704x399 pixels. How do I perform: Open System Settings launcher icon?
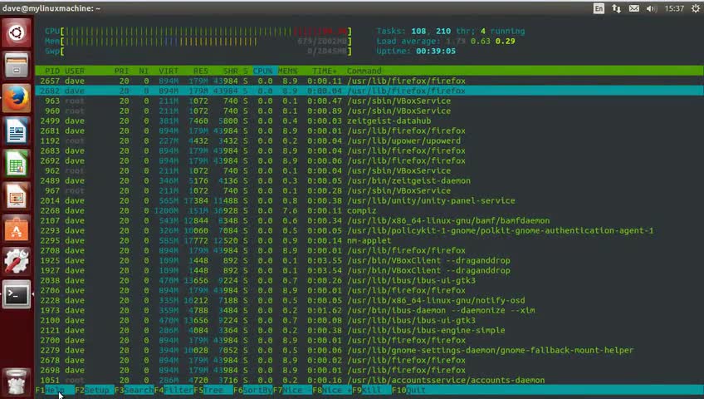tap(17, 262)
